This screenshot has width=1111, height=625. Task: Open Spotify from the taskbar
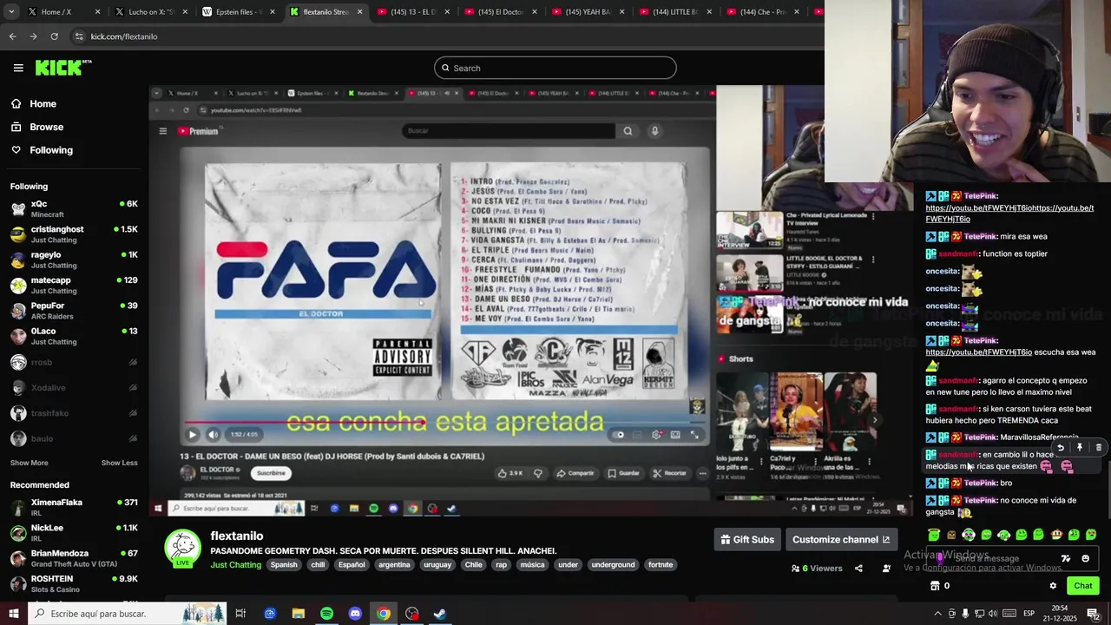click(x=326, y=614)
